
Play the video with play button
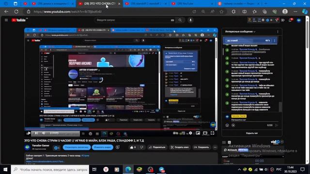pos(29,133)
